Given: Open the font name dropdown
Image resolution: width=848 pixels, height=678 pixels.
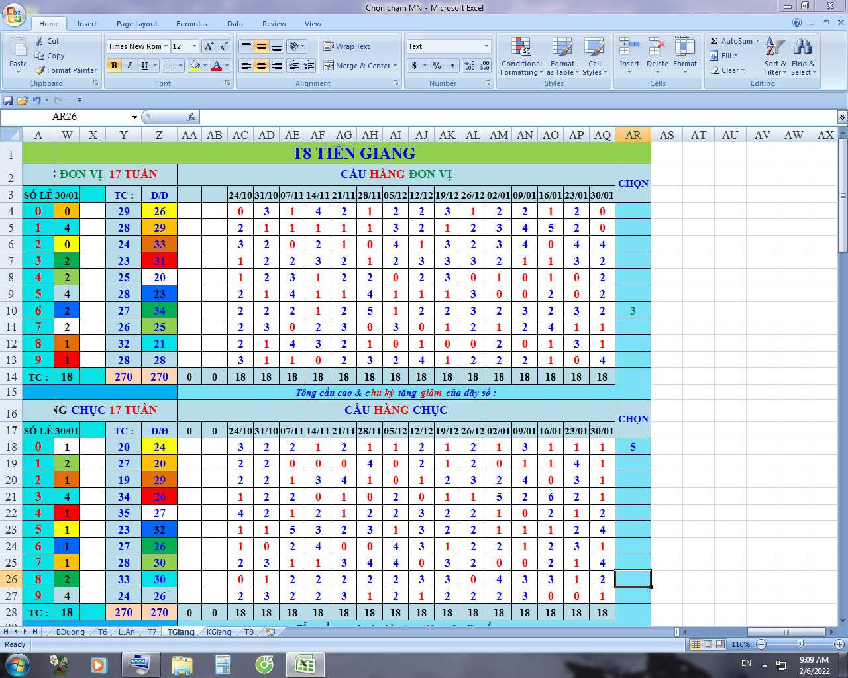Looking at the screenshot, I should tap(166, 46).
